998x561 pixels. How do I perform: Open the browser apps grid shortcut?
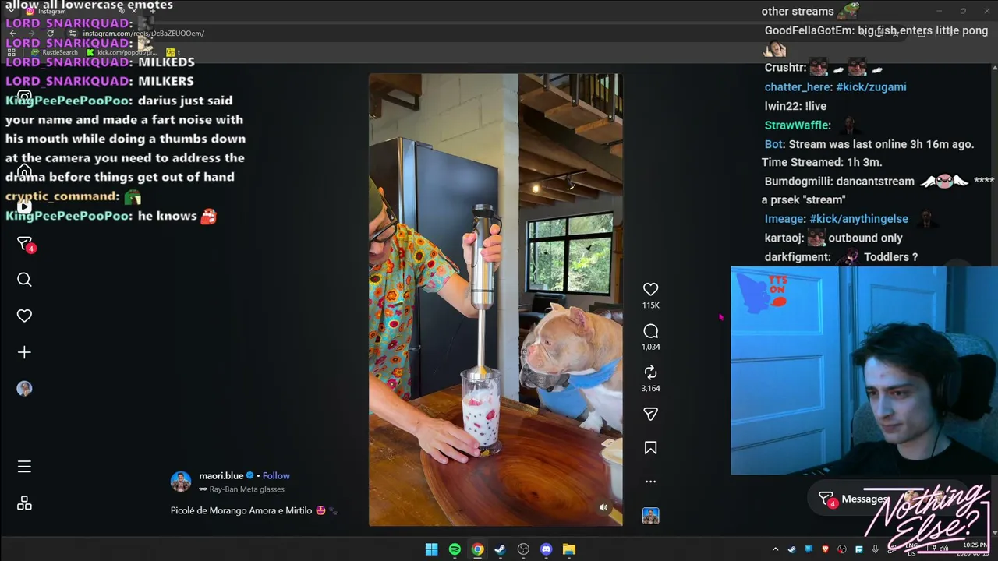coord(12,52)
